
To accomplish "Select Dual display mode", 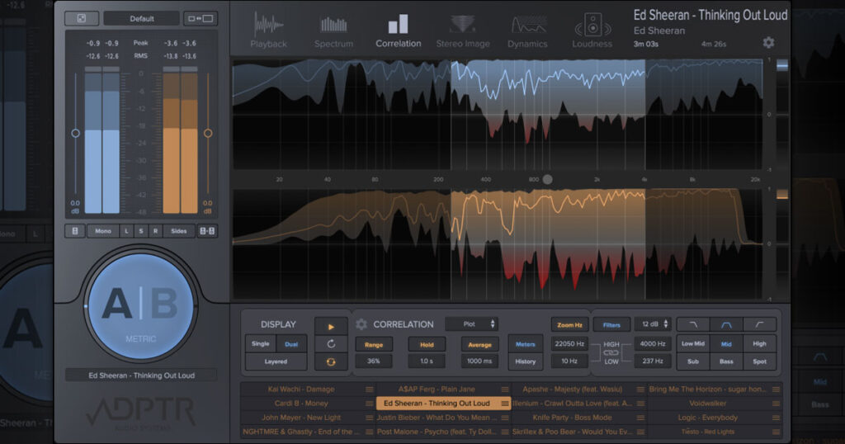I will (291, 344).
